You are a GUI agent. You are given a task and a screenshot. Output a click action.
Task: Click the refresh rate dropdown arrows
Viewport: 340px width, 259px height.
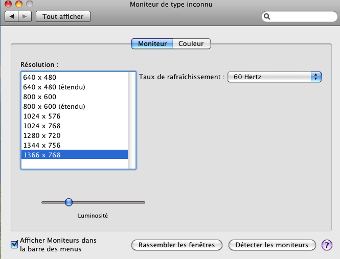316,77
